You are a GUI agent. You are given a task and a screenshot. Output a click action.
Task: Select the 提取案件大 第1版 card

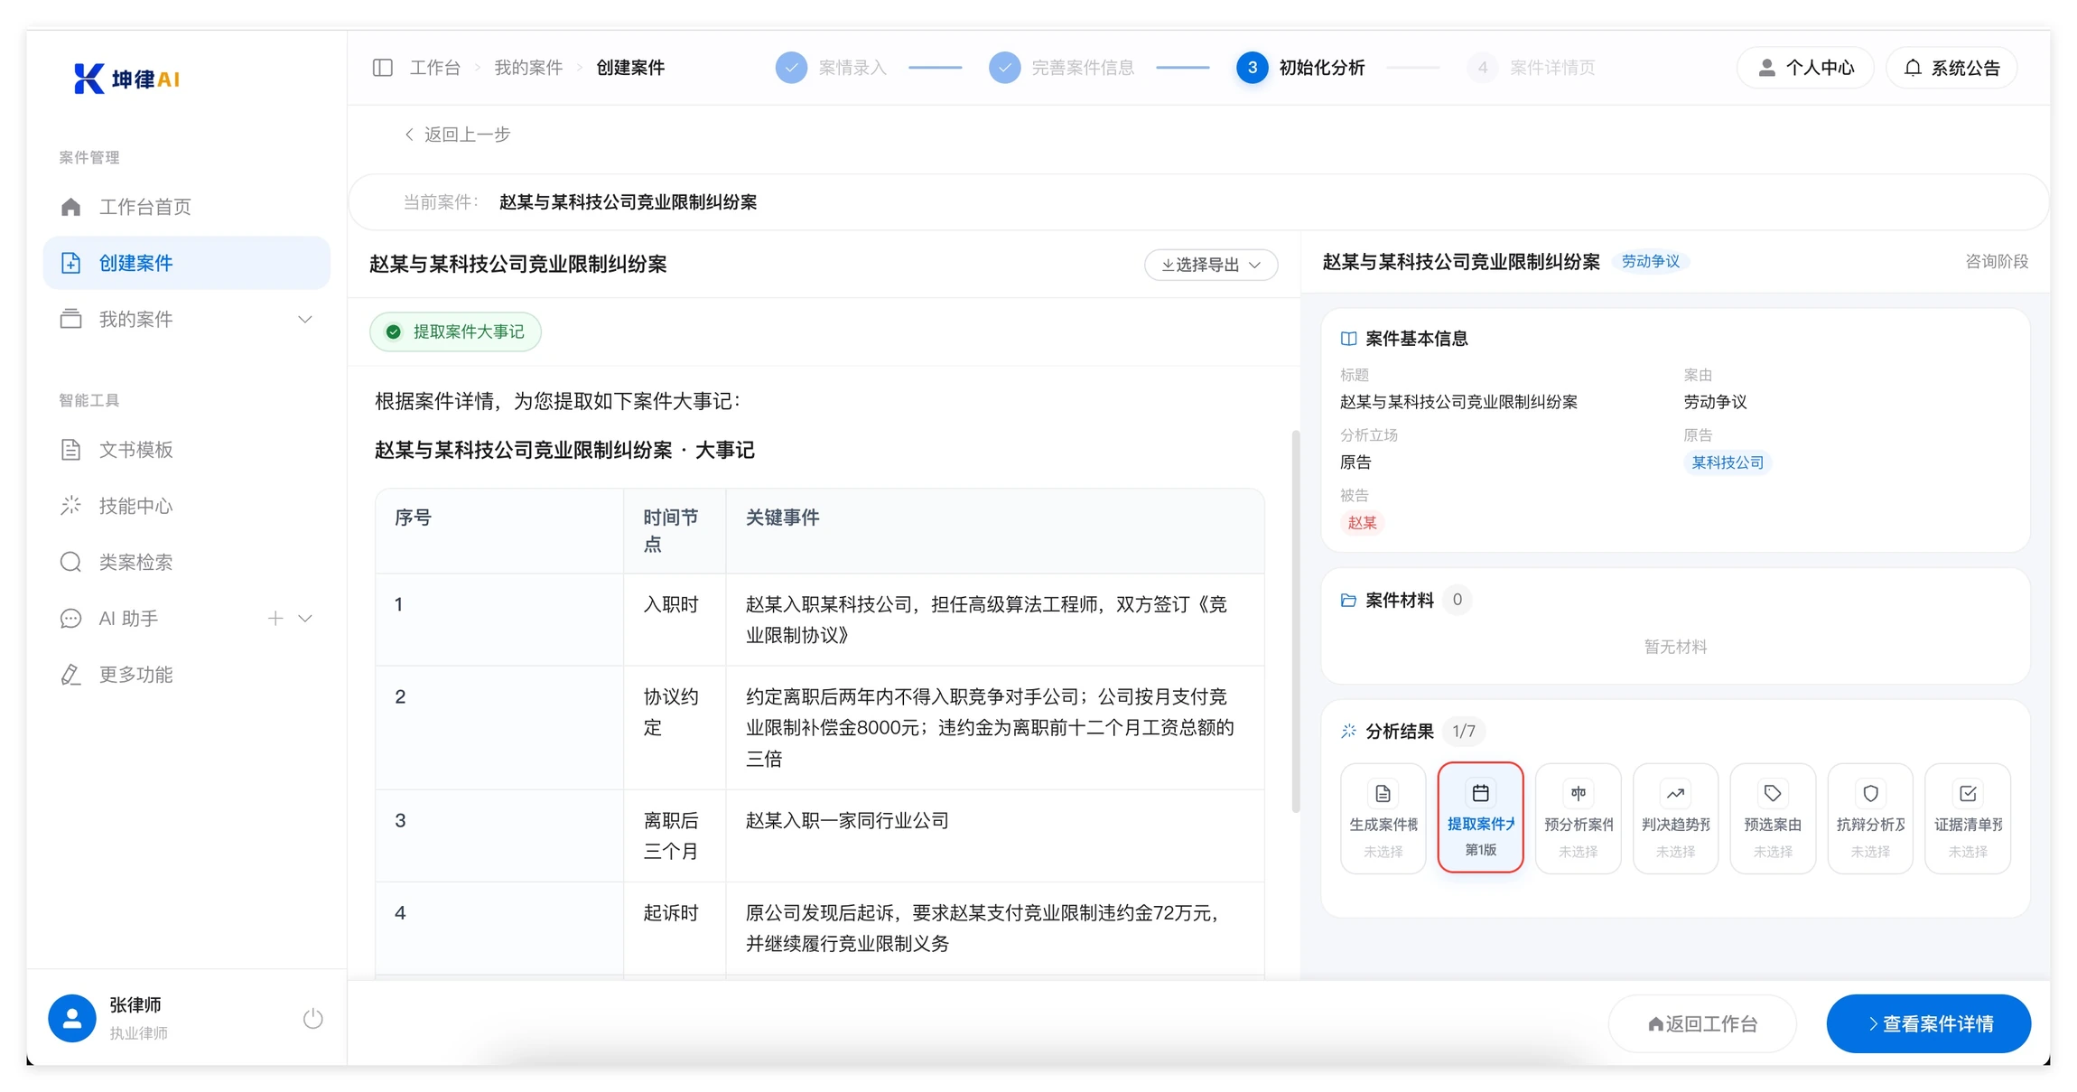coord(1480,817)
